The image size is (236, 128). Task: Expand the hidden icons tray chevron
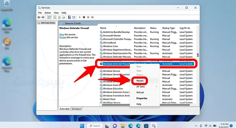[196, 126]
